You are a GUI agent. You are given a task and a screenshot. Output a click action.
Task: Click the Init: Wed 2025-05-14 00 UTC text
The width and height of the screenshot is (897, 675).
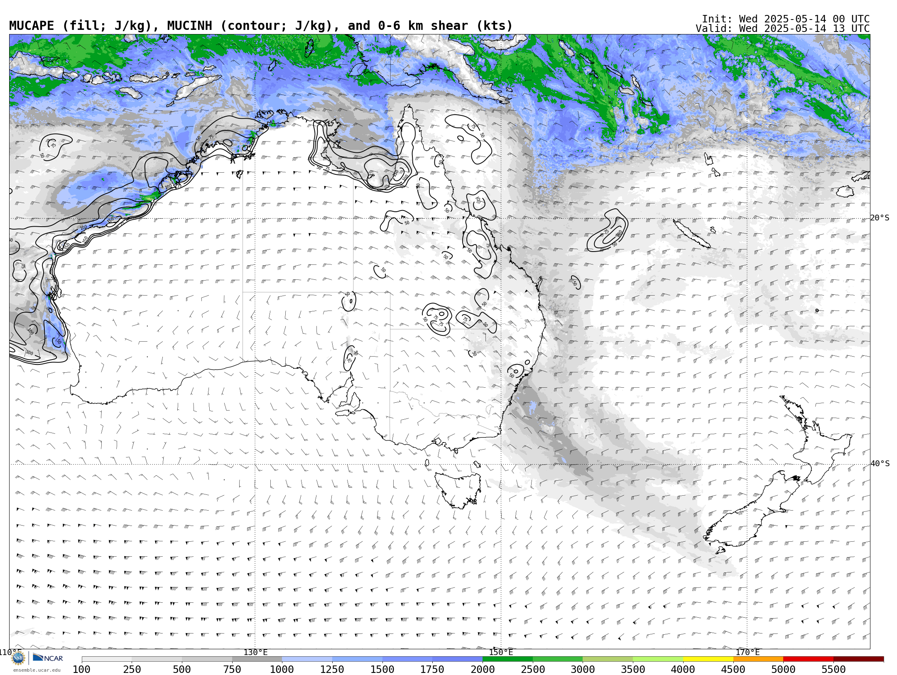pos(786,19)
